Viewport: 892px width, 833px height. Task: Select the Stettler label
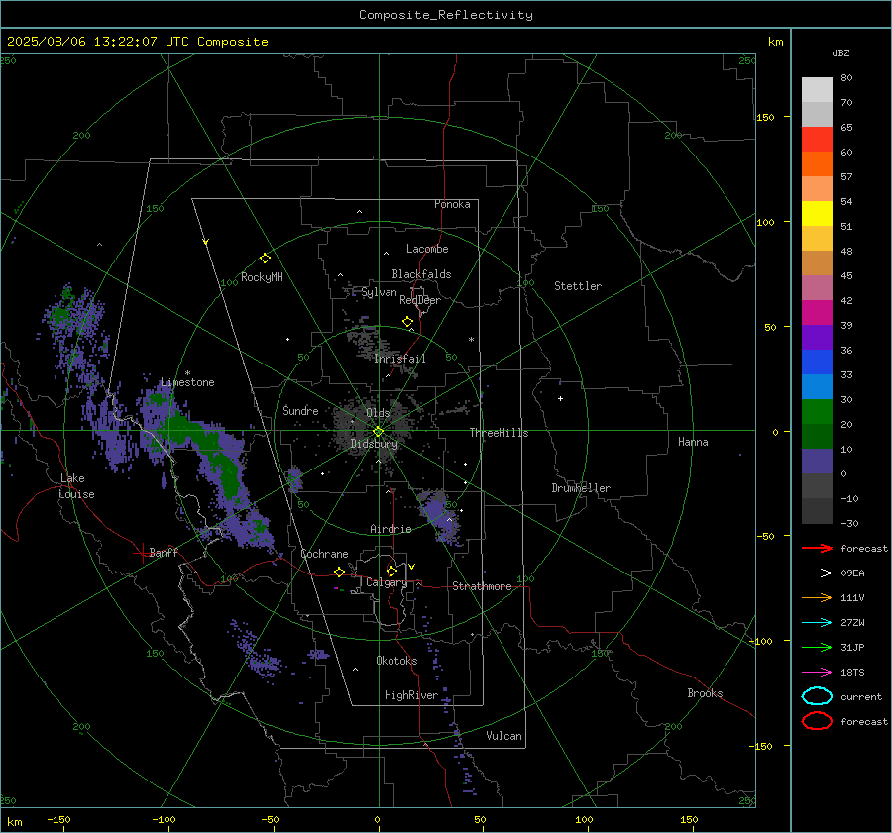click(578, 286)
